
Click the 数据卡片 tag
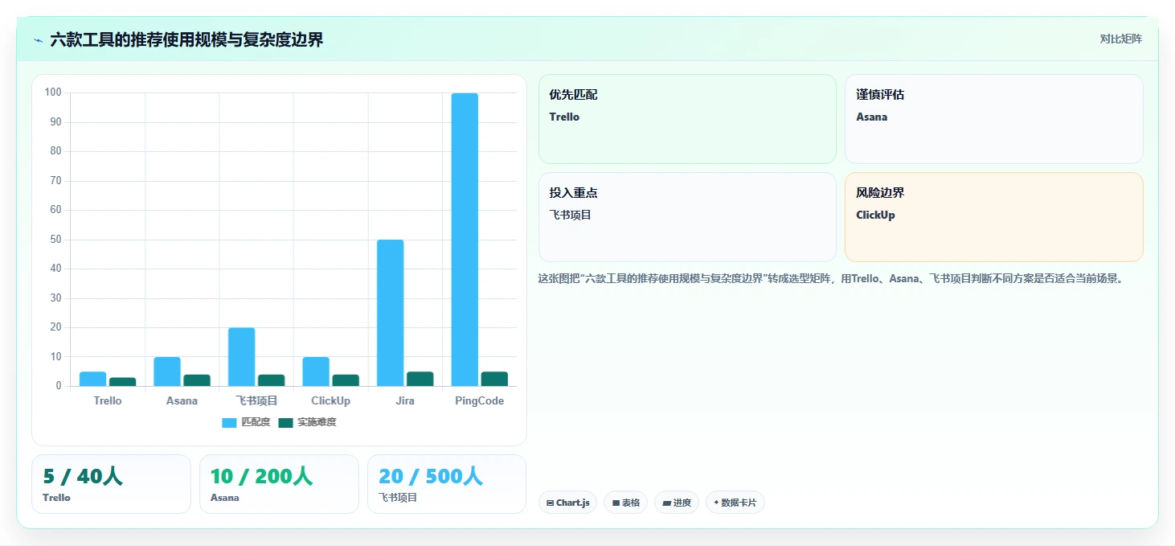click(735, 503)
